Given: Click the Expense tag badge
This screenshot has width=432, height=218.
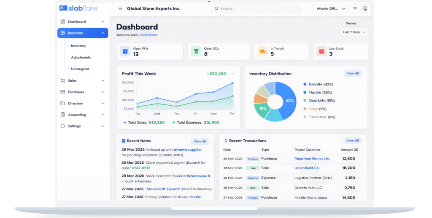Looking at the screenshot, I should click(253, 178).
